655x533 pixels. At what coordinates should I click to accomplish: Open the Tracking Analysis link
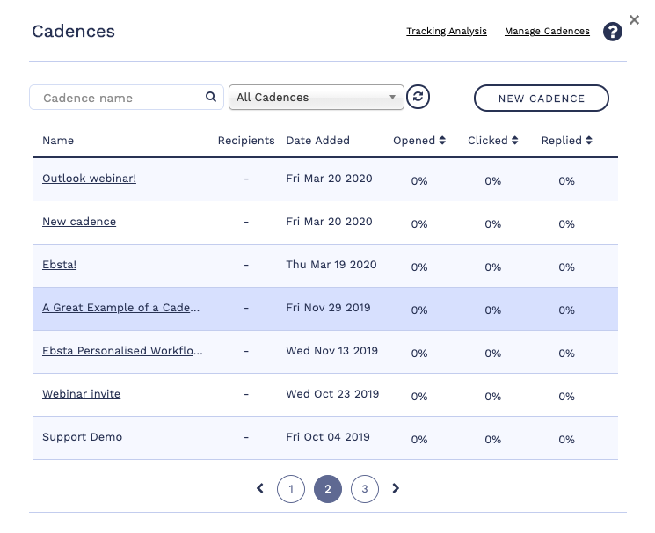(x=446, y=32)
